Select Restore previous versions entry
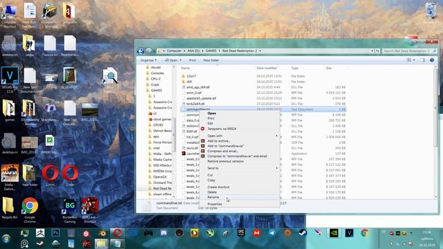Screen dimensions: 443x249 [225, 161]
